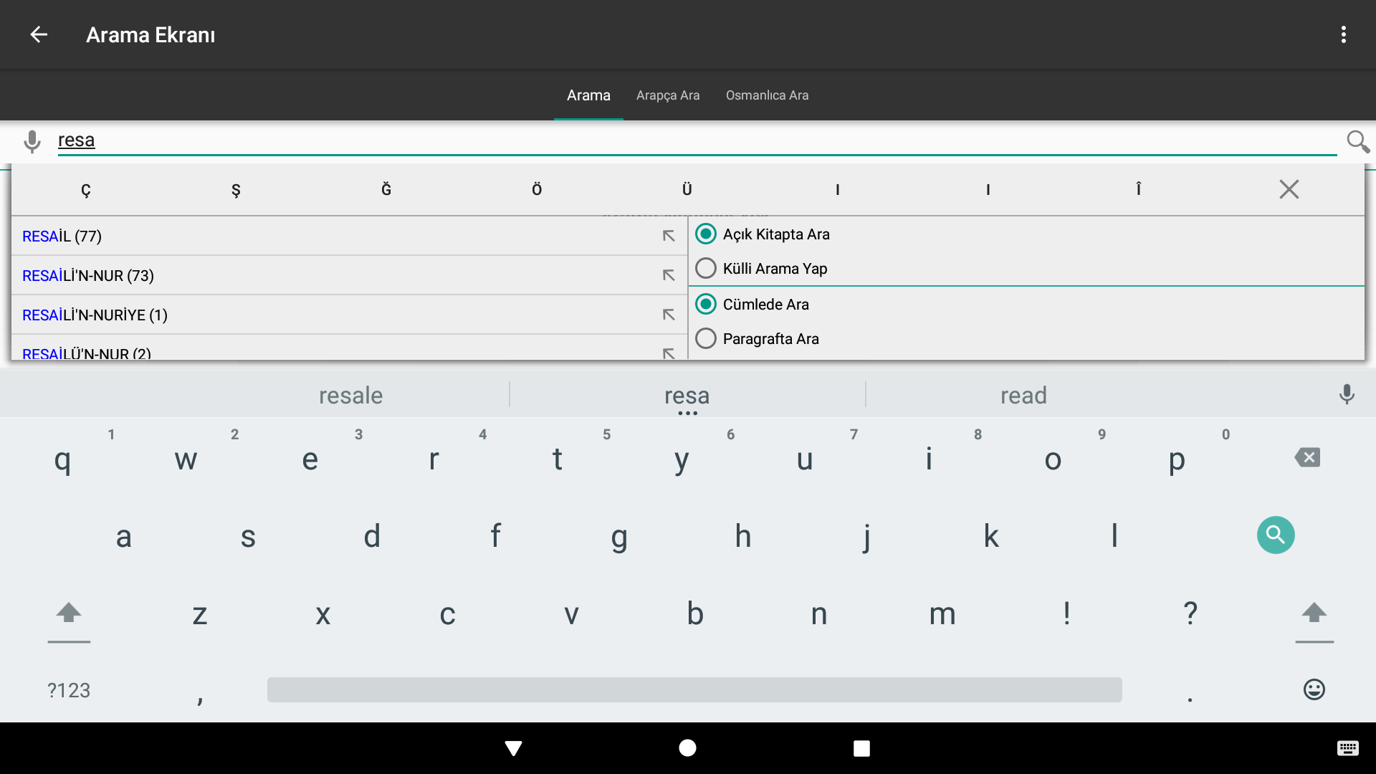Open the keyboard switcher icon

pyautogui.click(x=1347, y=748)
